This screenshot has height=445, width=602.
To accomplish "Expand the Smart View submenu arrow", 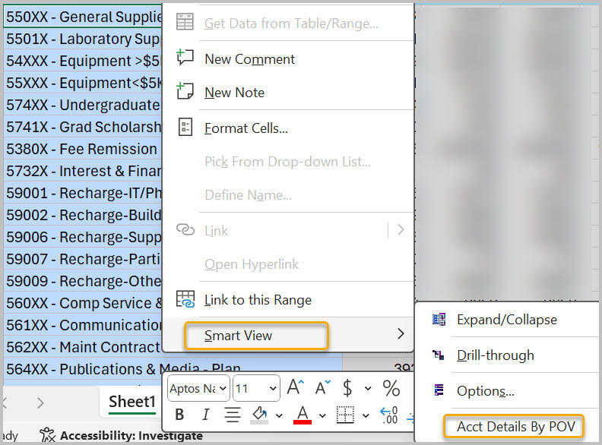I will pyautogui.click(x=401, y=334).
